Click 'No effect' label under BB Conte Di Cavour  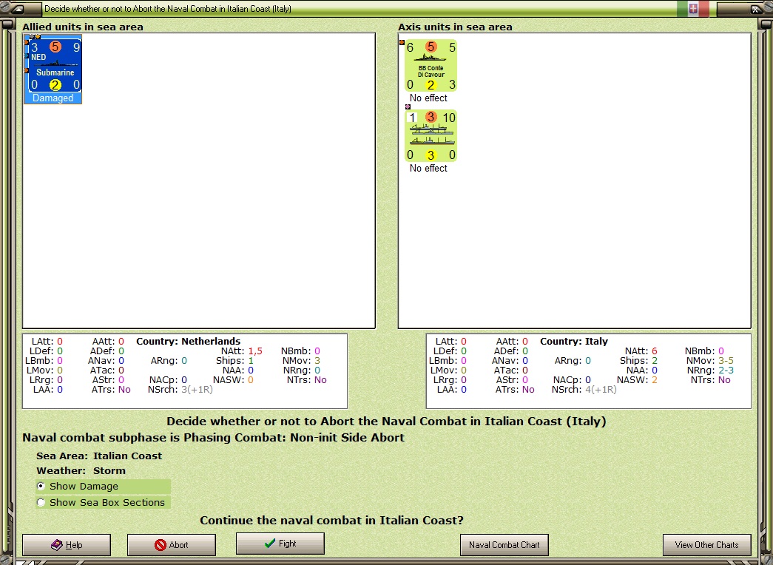coord(428,98)
